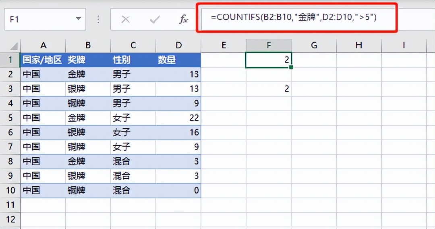Select row 9 header
The image size is (435, 229).
(10, 176)
